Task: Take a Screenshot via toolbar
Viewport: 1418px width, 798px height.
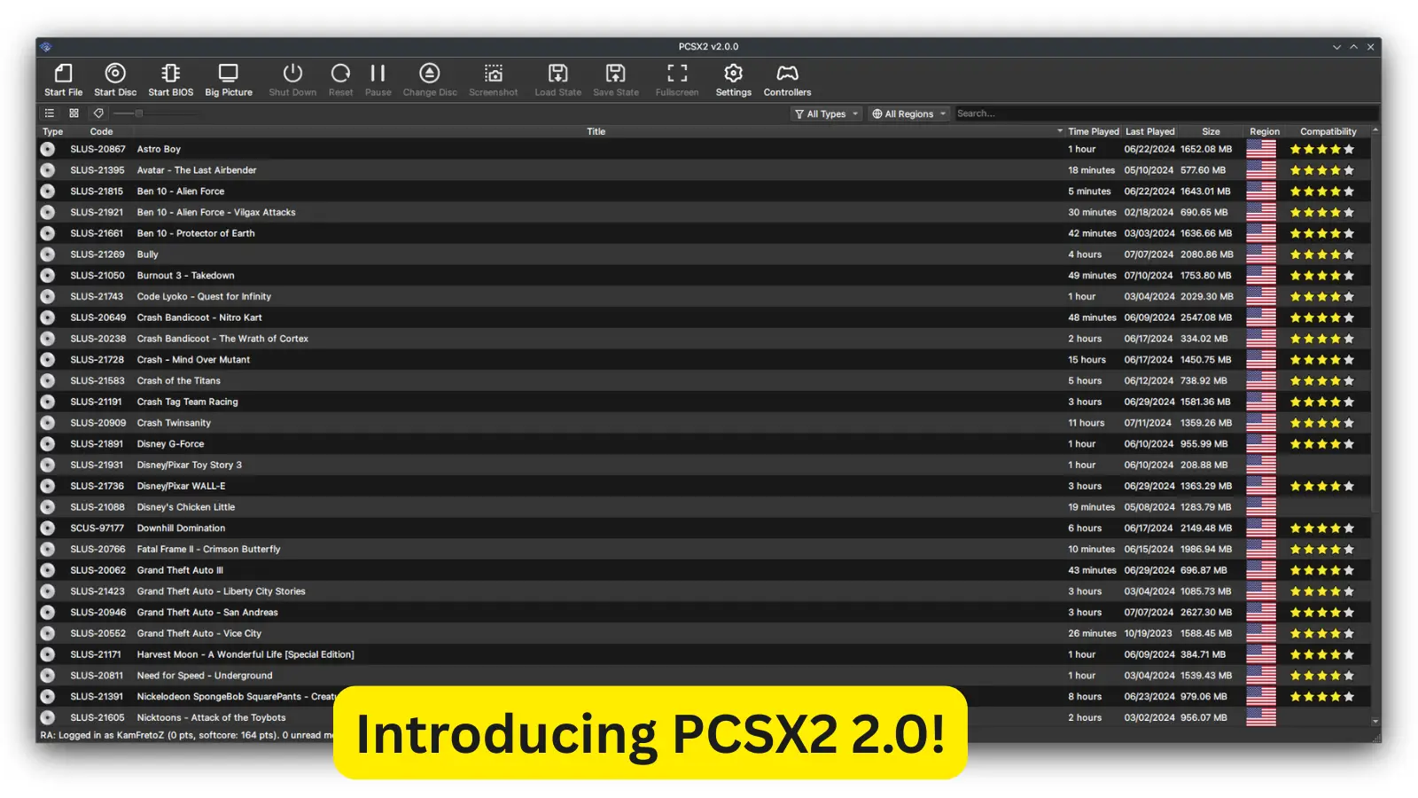Action: click(x=494, y=79)
